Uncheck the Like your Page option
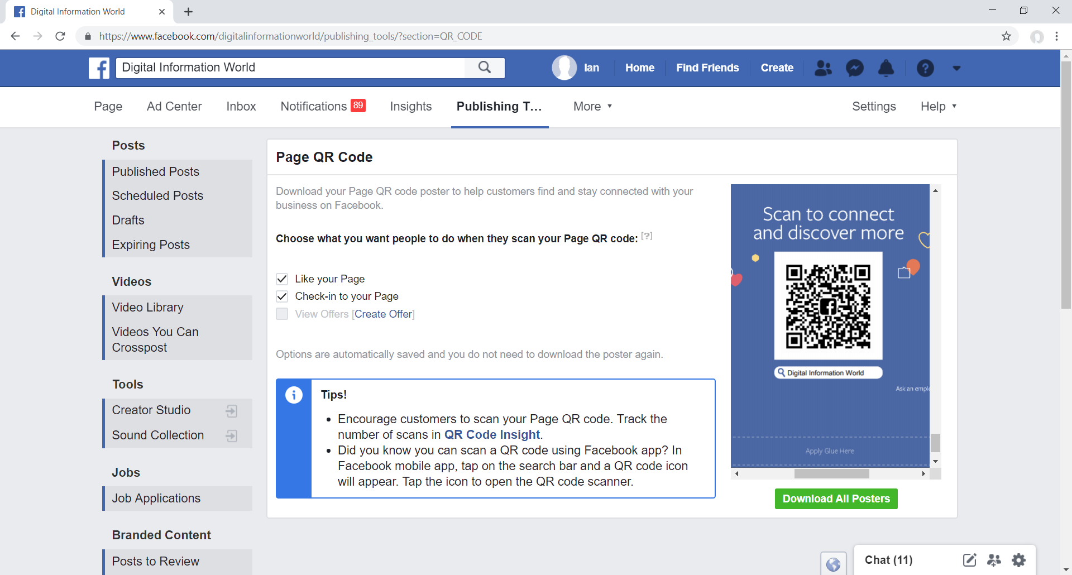 (282, 279)
